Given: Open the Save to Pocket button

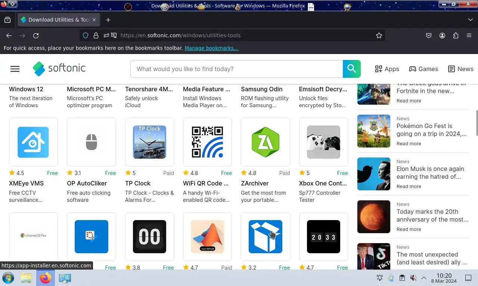Looking at the screenshot, I should [x=429, y=35].
